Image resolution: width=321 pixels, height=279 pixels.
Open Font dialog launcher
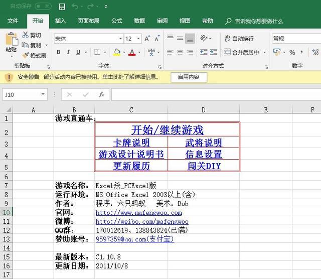click(x=159, y=67)
